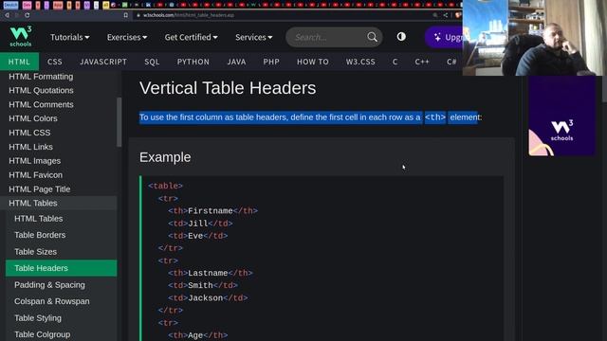
Task: Click the Upgrade button
Action: coord(444,37)
